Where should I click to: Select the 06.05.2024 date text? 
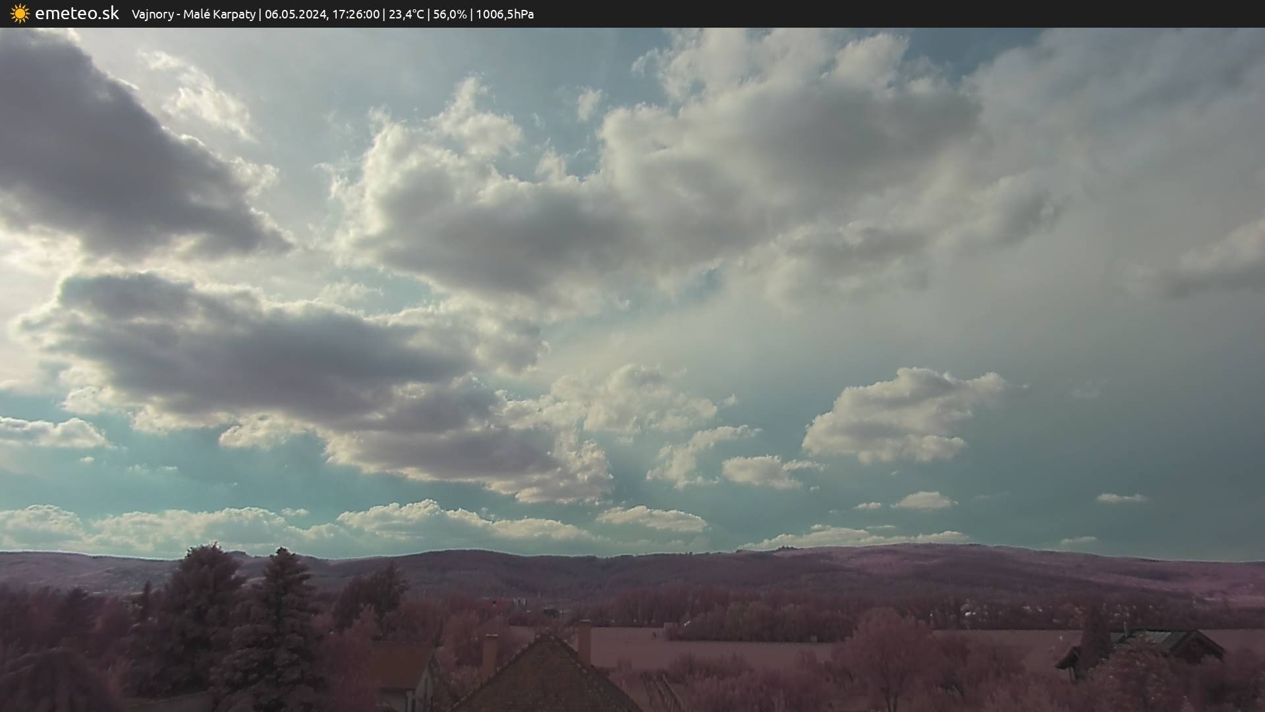pos(295,14)
